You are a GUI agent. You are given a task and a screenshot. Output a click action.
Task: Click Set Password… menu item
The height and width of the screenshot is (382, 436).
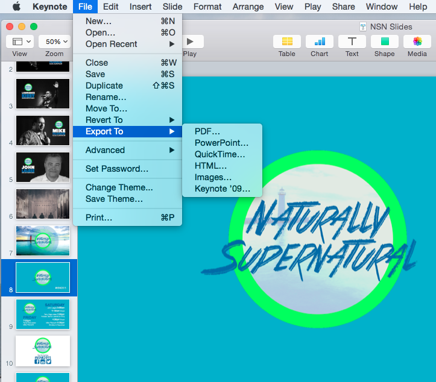pyautogui.click(x=128, y=169)
